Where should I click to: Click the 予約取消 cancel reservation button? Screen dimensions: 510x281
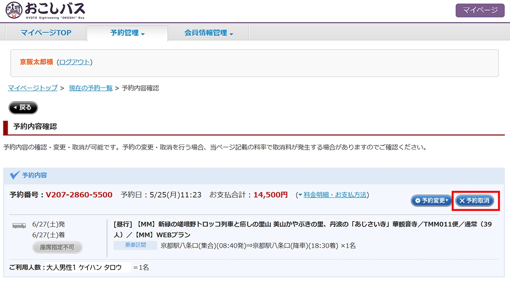pos(475,201)
